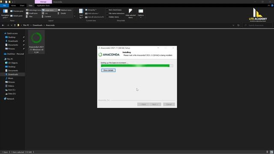Click Anaconda in address breadcrumb

tap(50, 25)
